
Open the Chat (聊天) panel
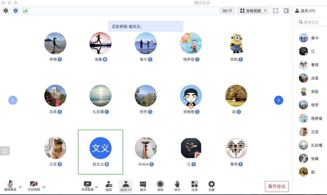143,186
